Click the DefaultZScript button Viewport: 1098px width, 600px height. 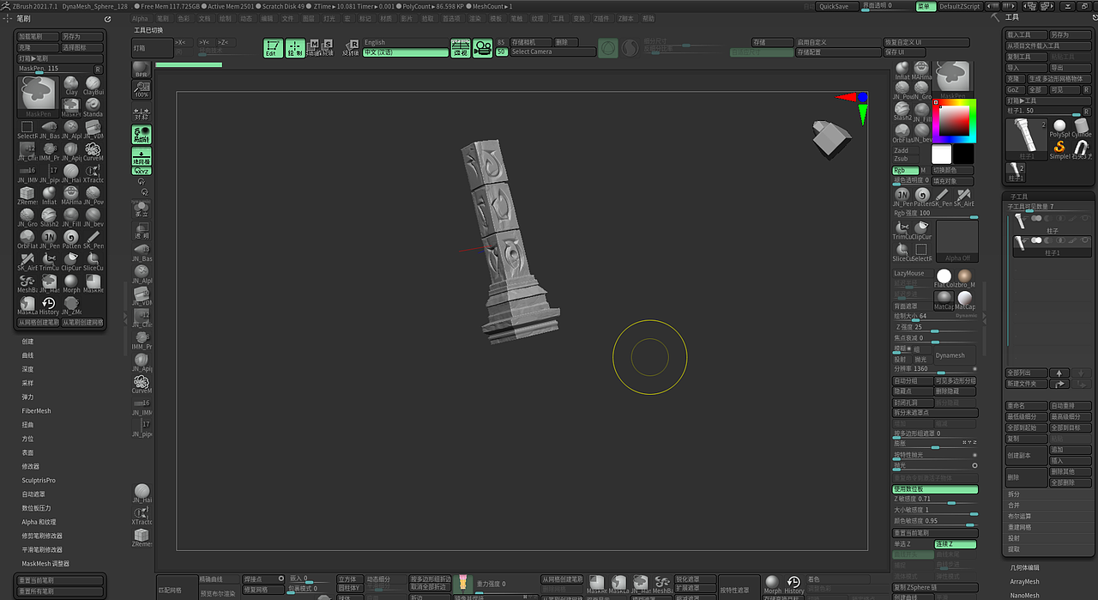point(959,6)
